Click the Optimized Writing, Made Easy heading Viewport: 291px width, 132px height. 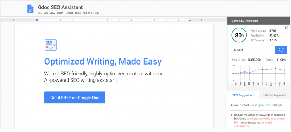coord(103,61)
